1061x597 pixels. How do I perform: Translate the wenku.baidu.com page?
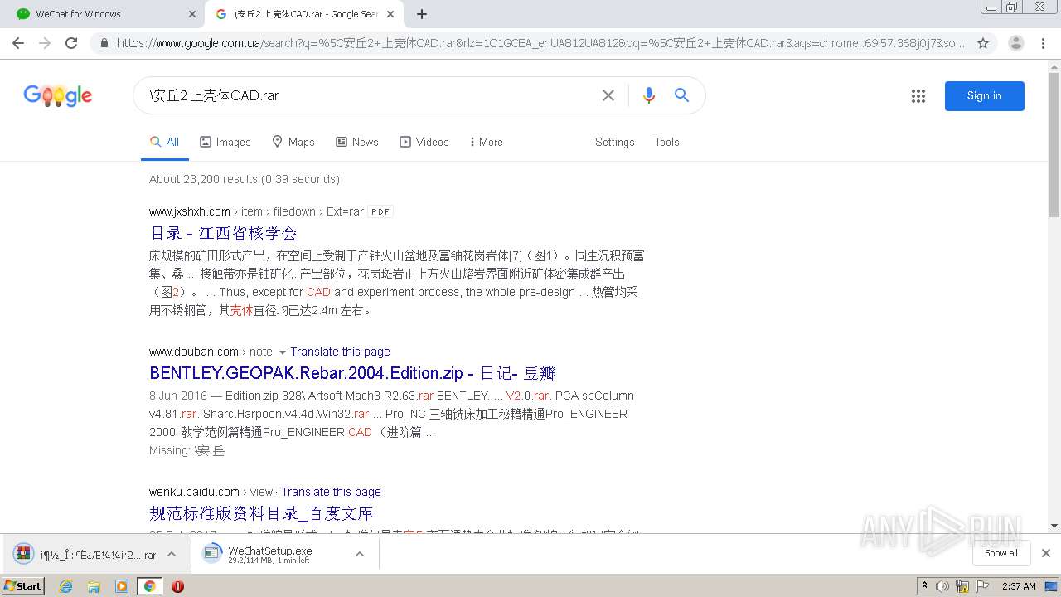pyautogui.click(x=331, y=492)
